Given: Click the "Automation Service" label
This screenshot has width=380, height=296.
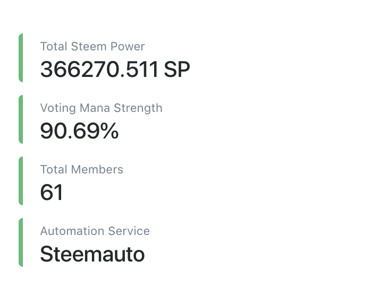Looking at the screenshot, I should pos(95,231).
